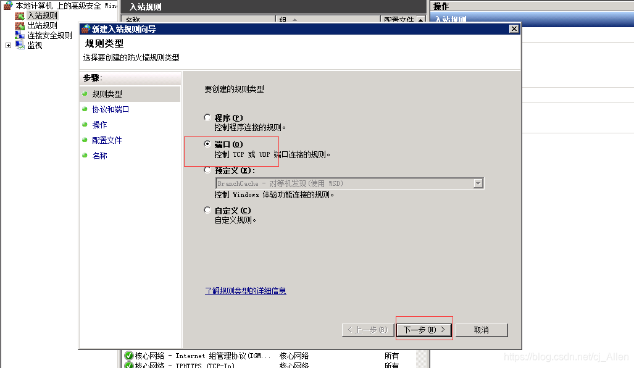Click the rules list scrollbar up arrow
The height and width of the screenshot is (368, 634).
tap(421, 19)
